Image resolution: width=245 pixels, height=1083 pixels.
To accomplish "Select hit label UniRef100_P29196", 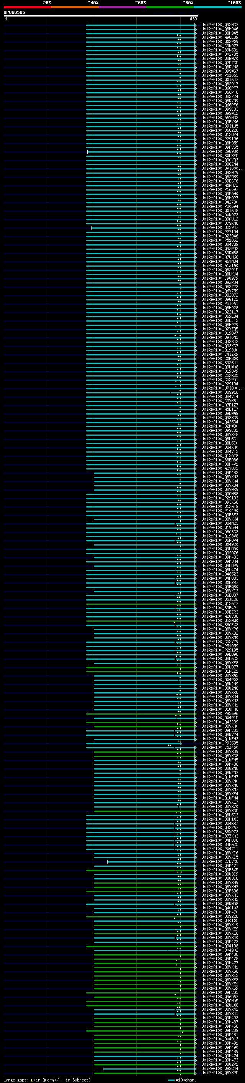I will [x=220, y=139].
